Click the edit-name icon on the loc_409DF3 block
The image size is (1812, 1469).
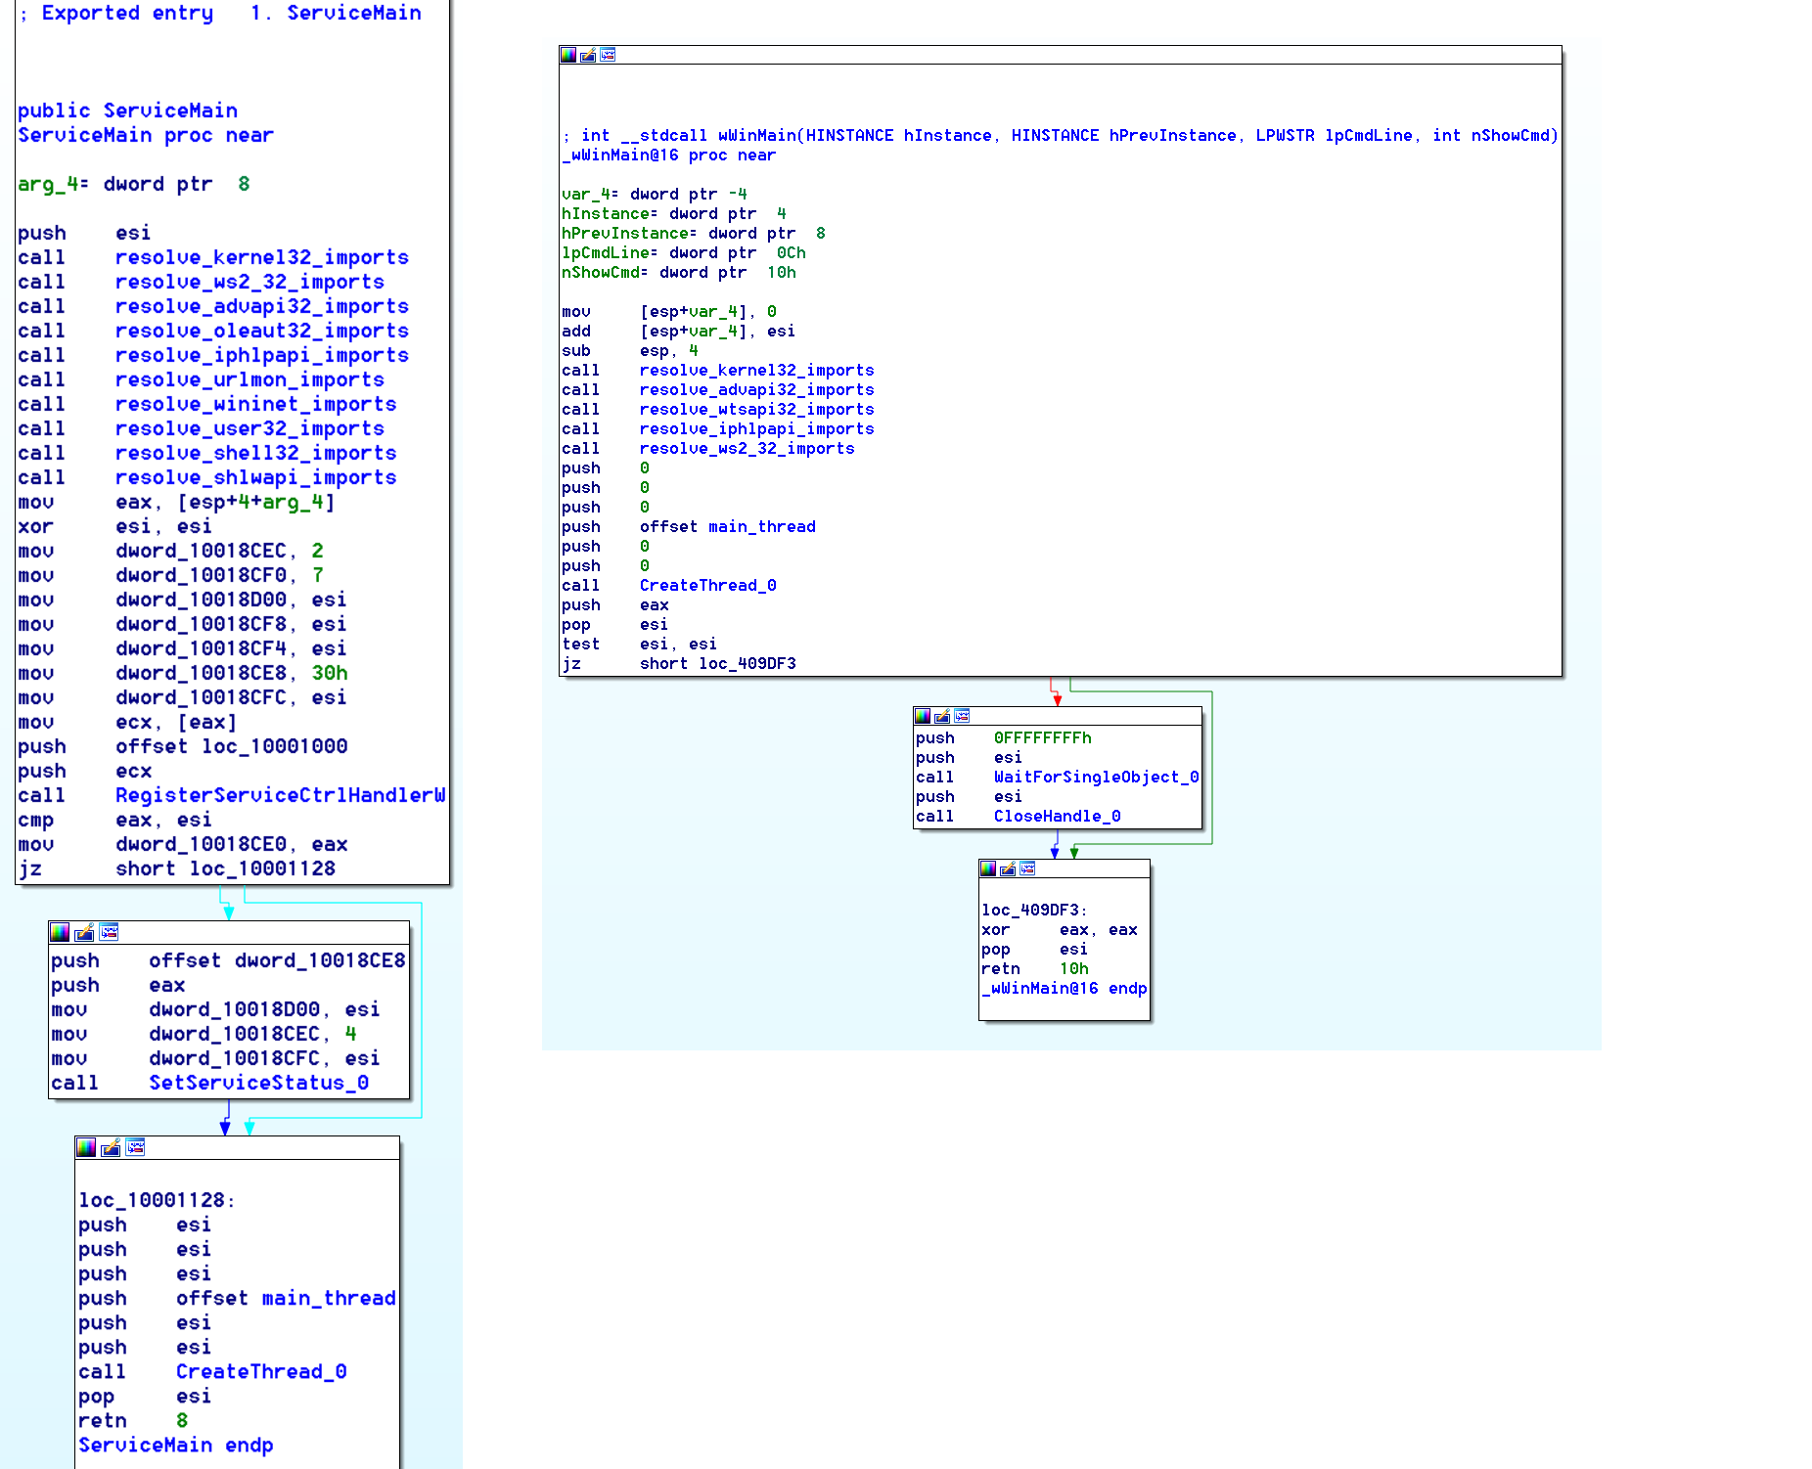click(x=1008, y=868)
